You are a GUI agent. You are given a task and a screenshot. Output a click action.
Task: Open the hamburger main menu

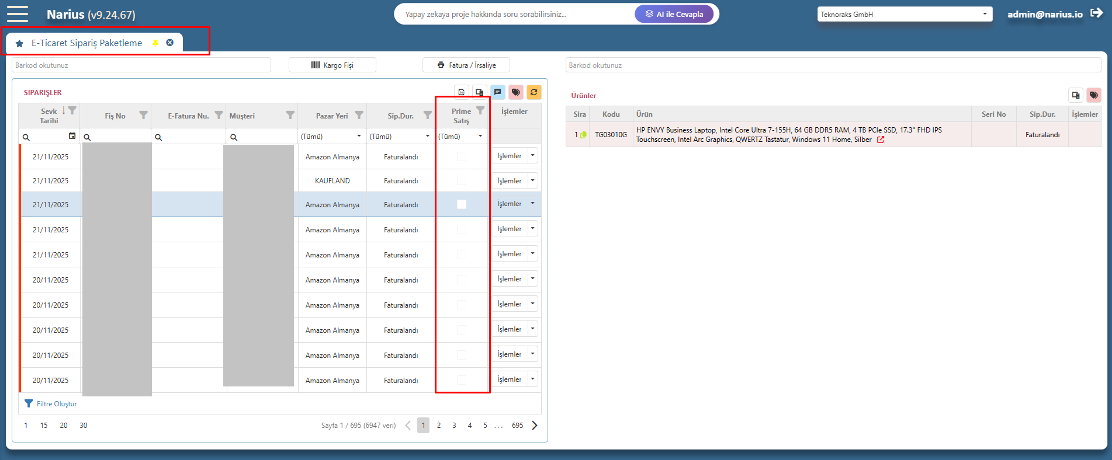click(18, 14)
